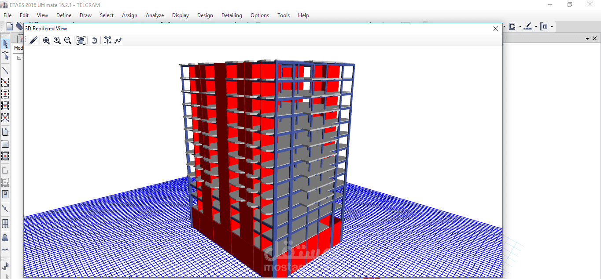Open the Analyze menu
Viewport: 601px width, 279px height.
pos(155,15)
